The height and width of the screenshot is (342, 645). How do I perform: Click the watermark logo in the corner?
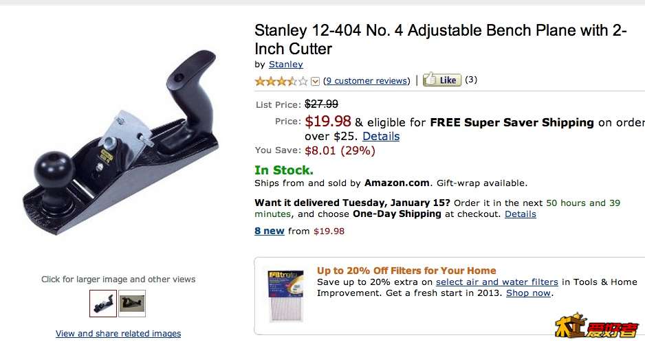click(596, 328)
